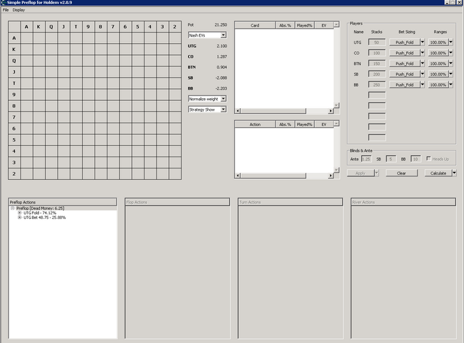This screenshot has width=464, height=343.
Task: Open UTG bet sizing dropdown arrow
Action: click(x=422, y=42)
